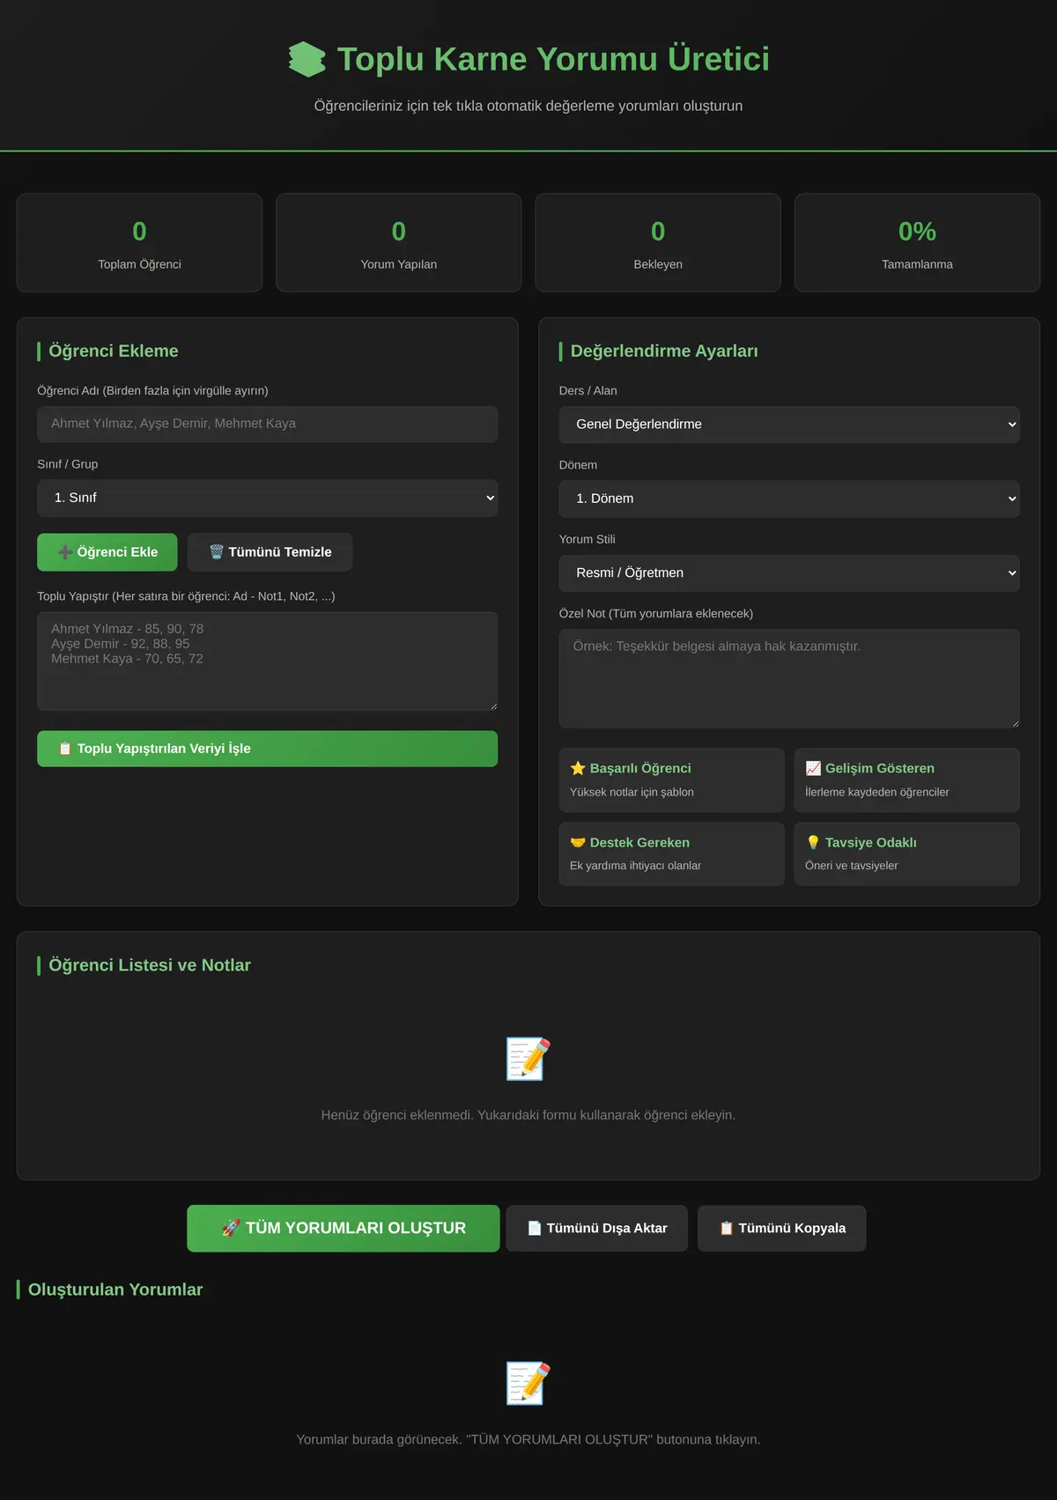
Task: Click the clipboard icon on Toplu Yapıştırılan Veriyi İşle
Action: click(65, 749)
